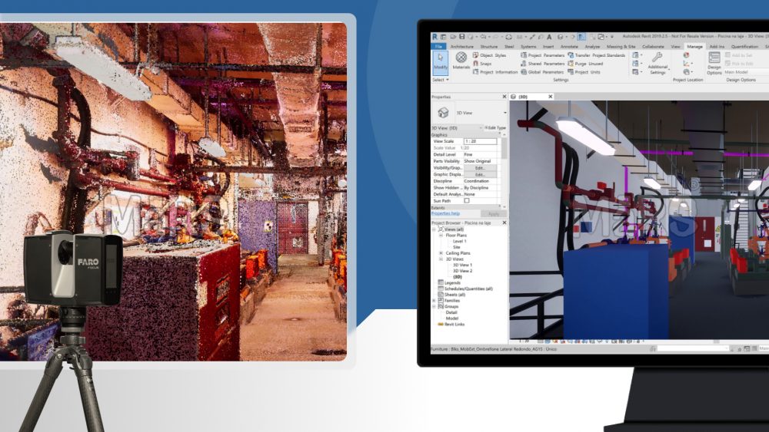The image size is (769, 432).
Task: Expand the Ceiling Plans tree node
Action: [441, 252]
